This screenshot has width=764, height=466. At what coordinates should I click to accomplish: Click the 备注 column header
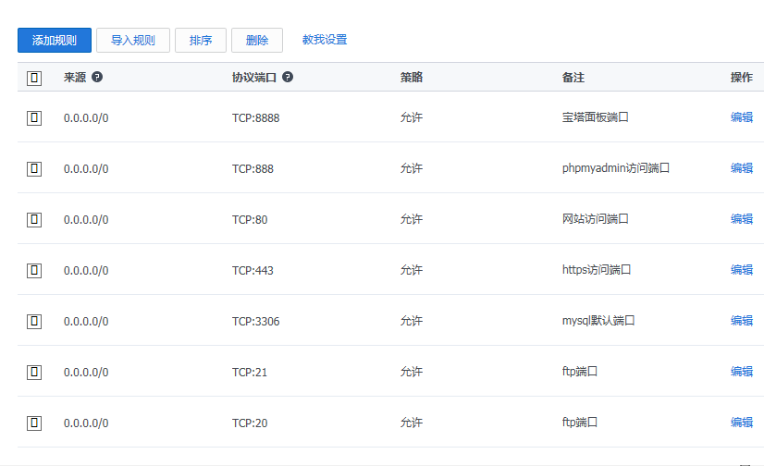coord(573,77)
